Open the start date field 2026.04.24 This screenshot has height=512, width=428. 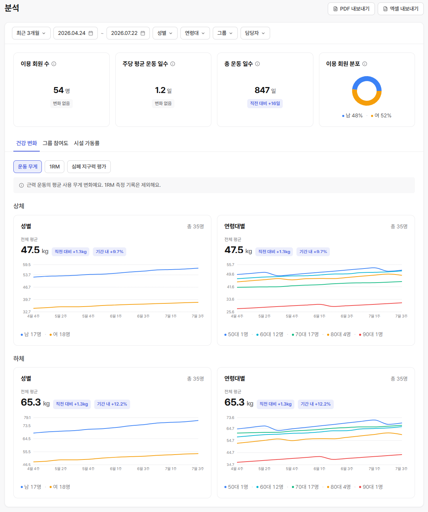(76, 33)
